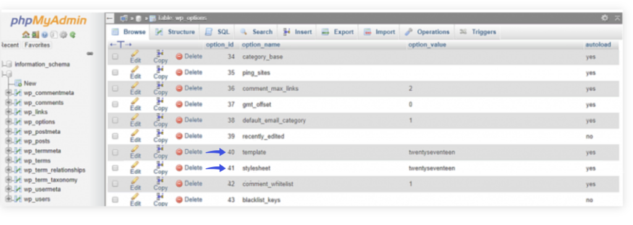
Task: Edit the stylesheet row
Action: tap(135, 168)
